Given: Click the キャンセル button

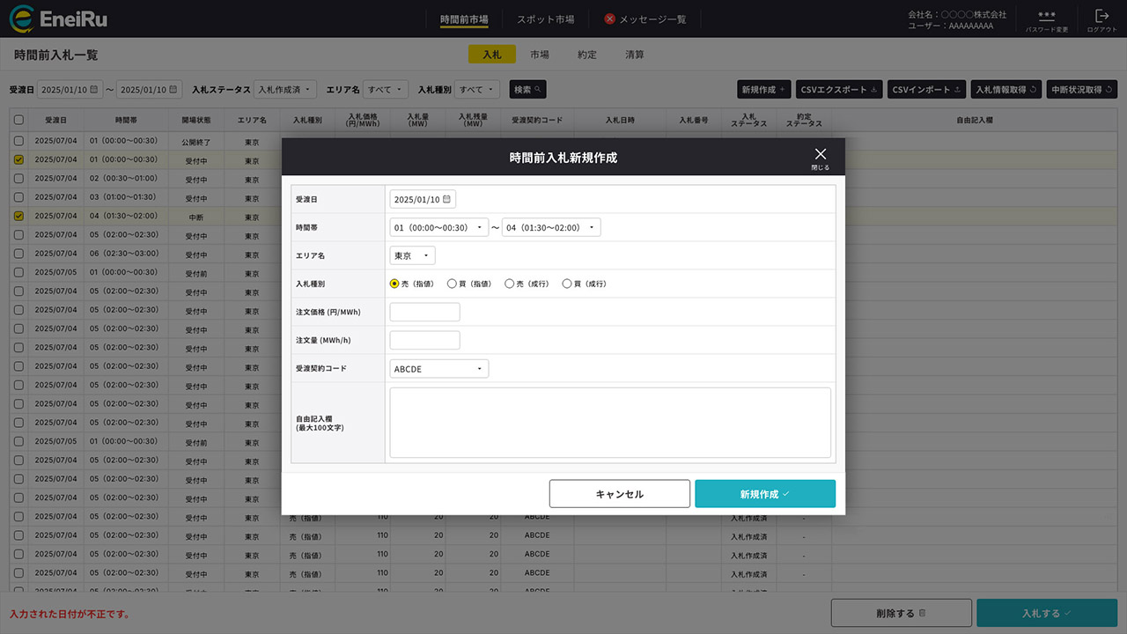Looking at the screenshot, I should click(x=619, y=494).
